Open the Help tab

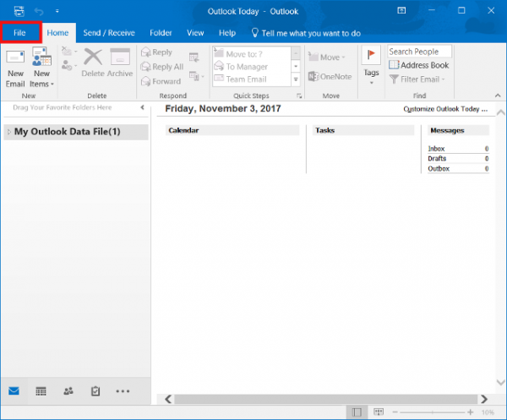(x=227, y=33)
